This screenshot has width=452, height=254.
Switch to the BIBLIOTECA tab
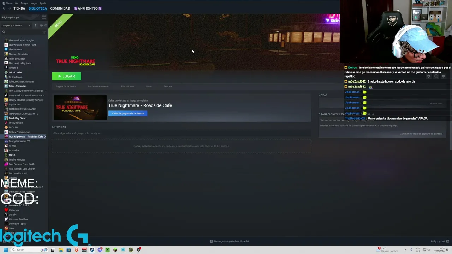click(38, 8)
